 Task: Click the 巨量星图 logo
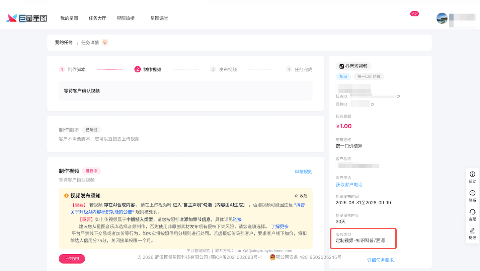[x=26, y=18]
